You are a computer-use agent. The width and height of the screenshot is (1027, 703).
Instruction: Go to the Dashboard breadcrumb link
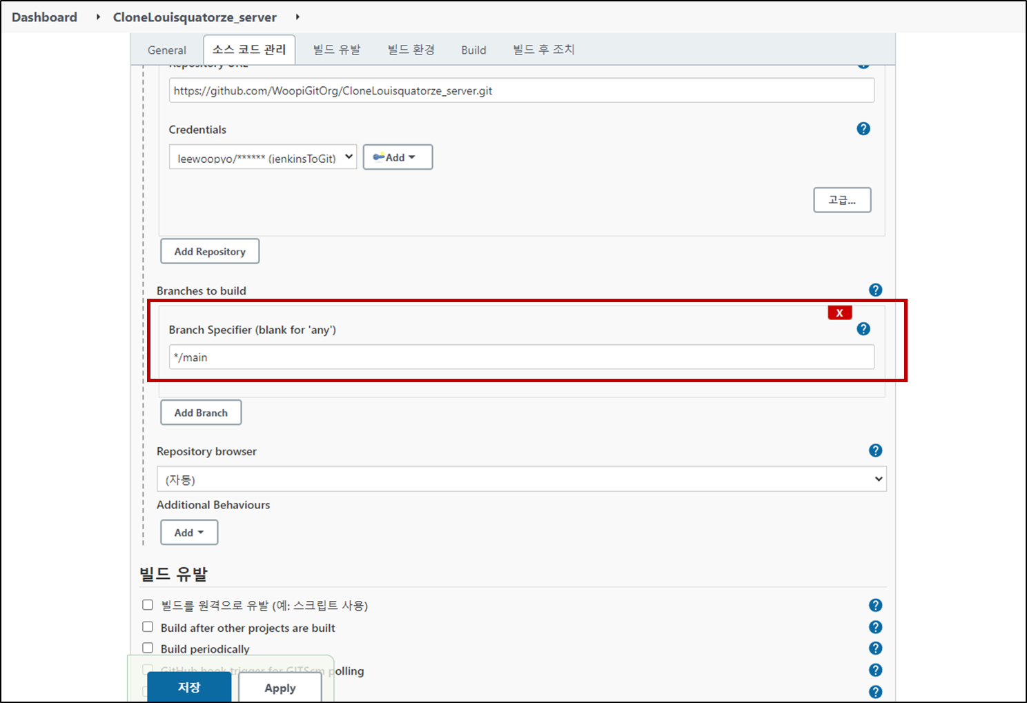44,17
